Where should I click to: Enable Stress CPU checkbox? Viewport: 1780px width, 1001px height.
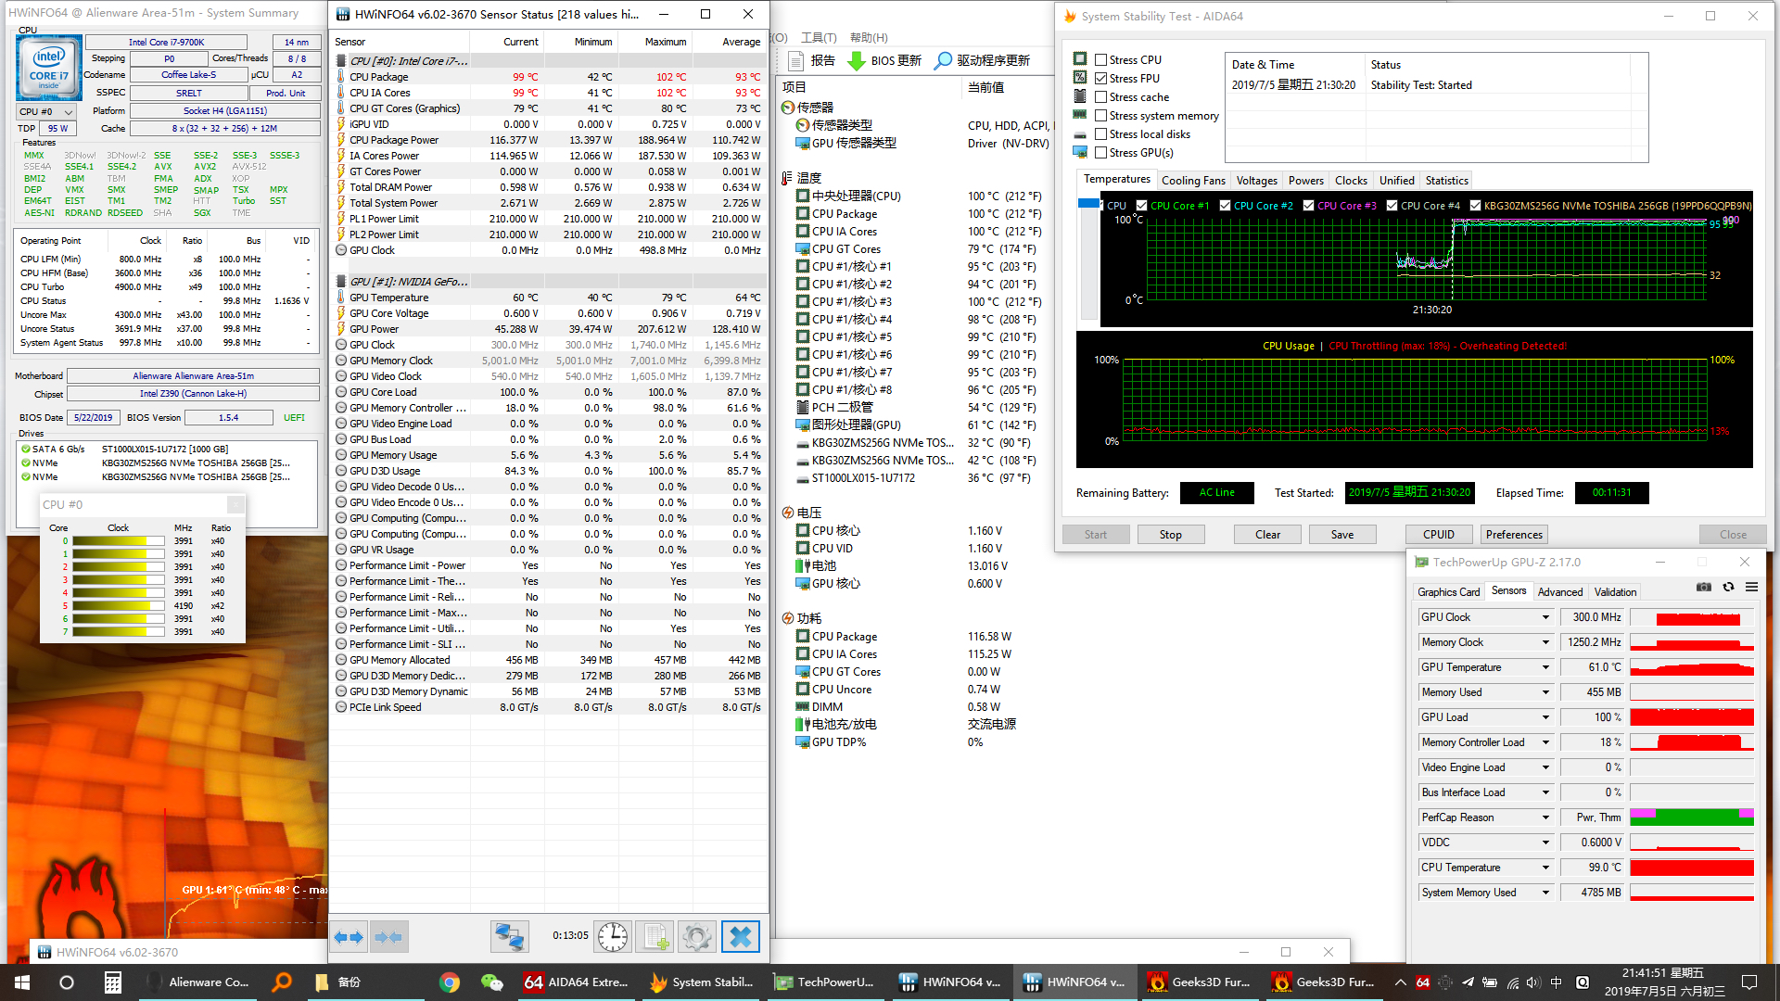1101,59
